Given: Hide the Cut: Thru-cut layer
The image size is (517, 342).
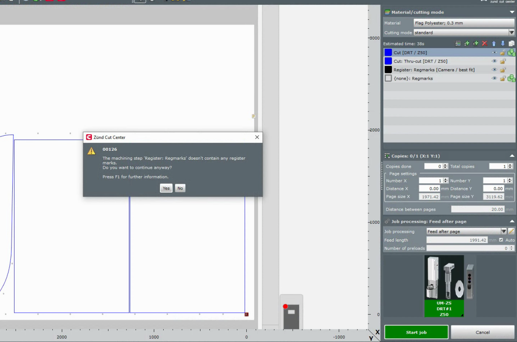Looking at the screenshot, I should (494, 61).
